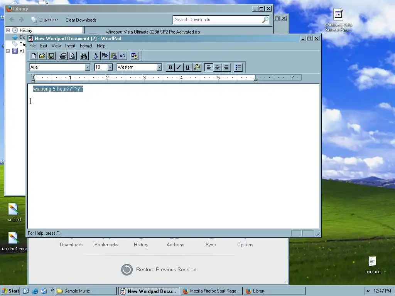Expand the Quick Launch overflow chevron

52,290
